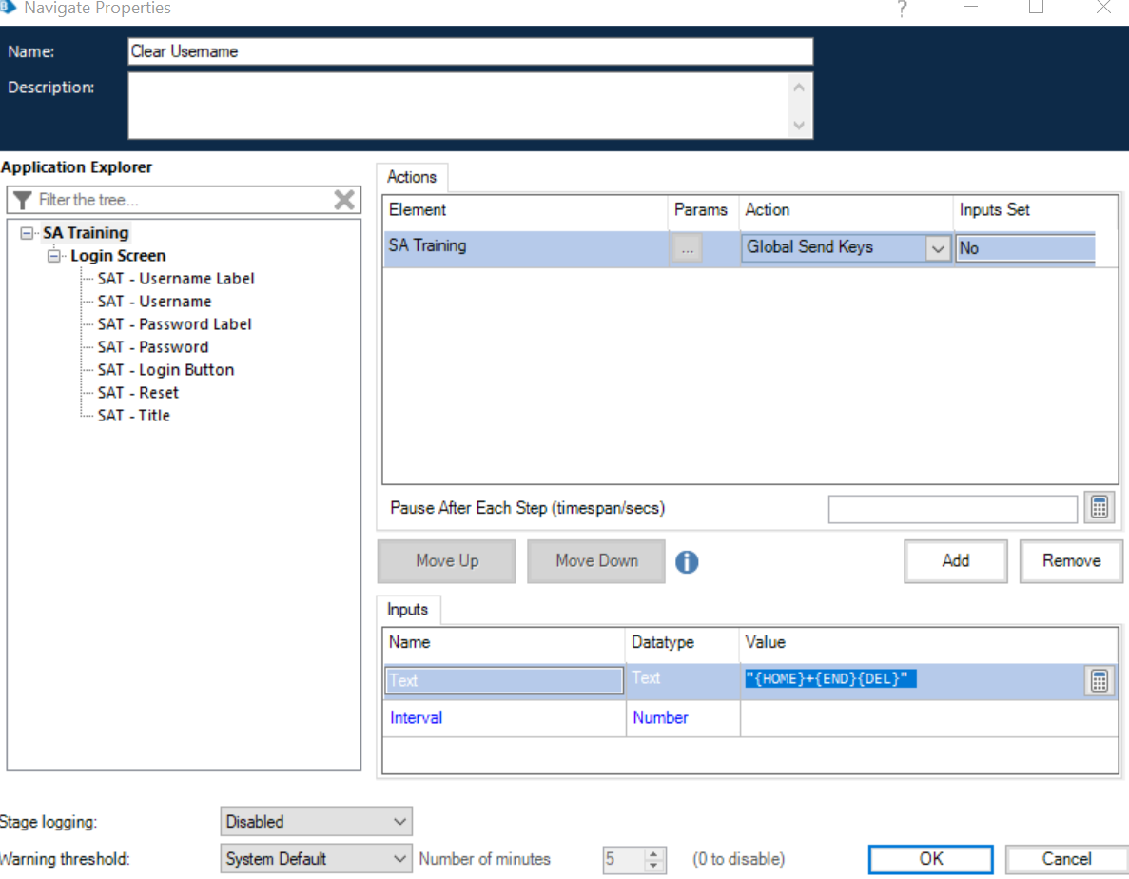Clear the tree filter with the X icon

point(346,199)
